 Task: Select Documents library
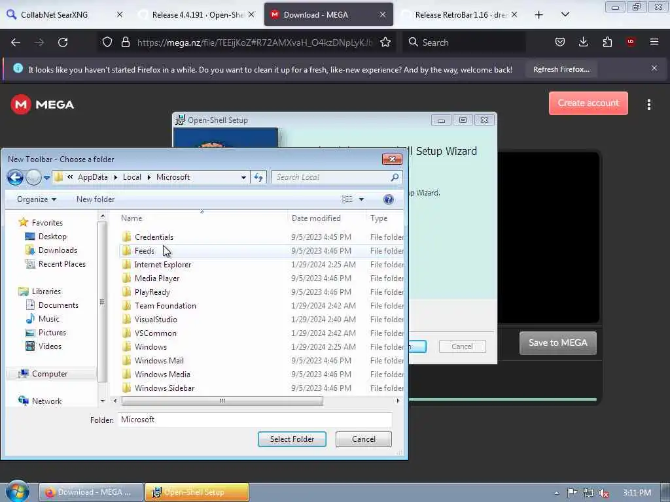coord(58,305)
